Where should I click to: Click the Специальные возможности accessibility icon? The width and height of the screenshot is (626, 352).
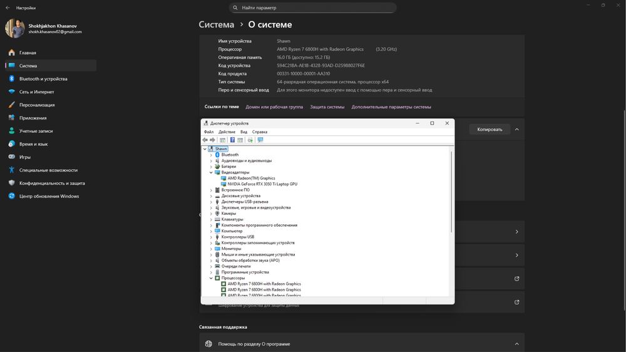coord(11,170)
